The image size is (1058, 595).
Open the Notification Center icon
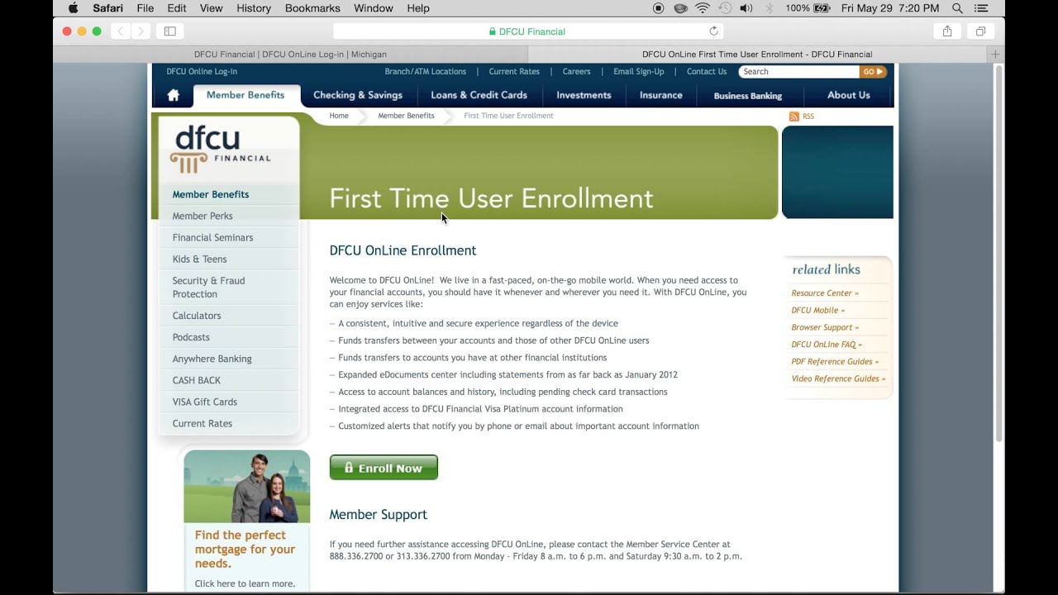coord(981,8)
